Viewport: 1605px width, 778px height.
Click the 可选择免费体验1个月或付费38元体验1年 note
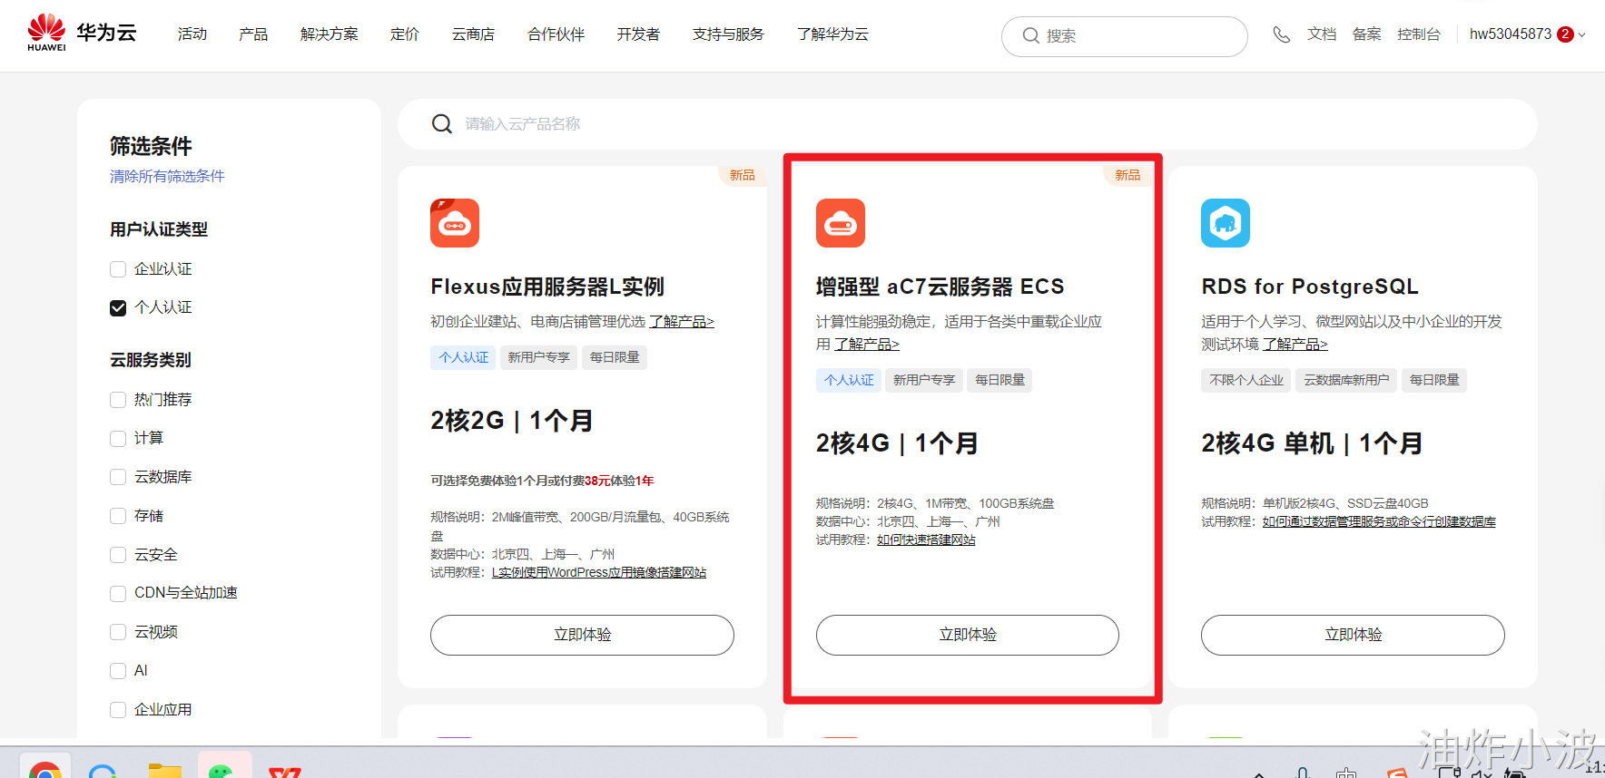[542, 481]
